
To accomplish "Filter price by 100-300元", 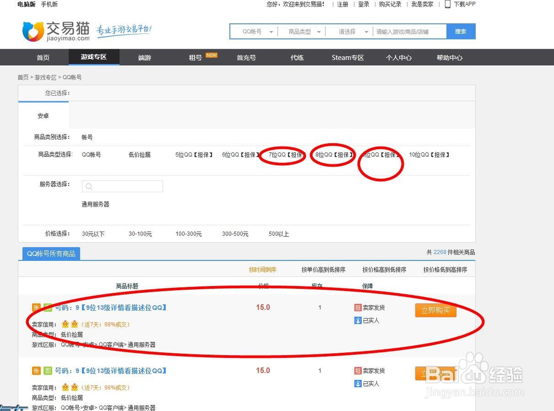I will pyautogui.click(x=189, y=234).
